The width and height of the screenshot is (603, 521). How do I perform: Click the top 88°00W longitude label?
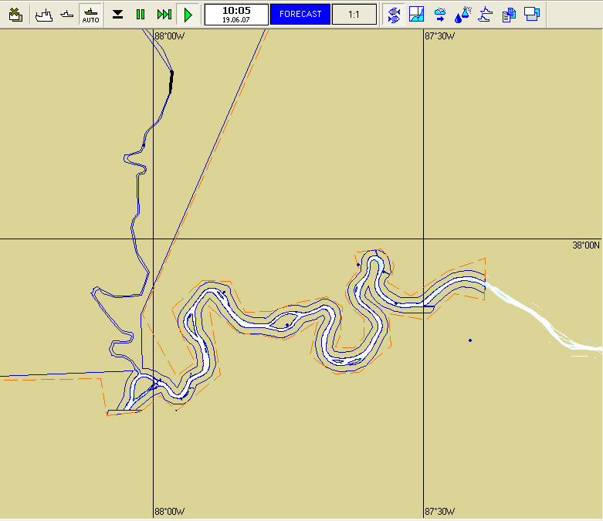170,36
